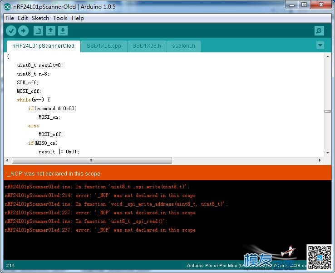Click the editor scroll-down arrow
Viewport: 335px width, 273px height.
pos(328,153)
